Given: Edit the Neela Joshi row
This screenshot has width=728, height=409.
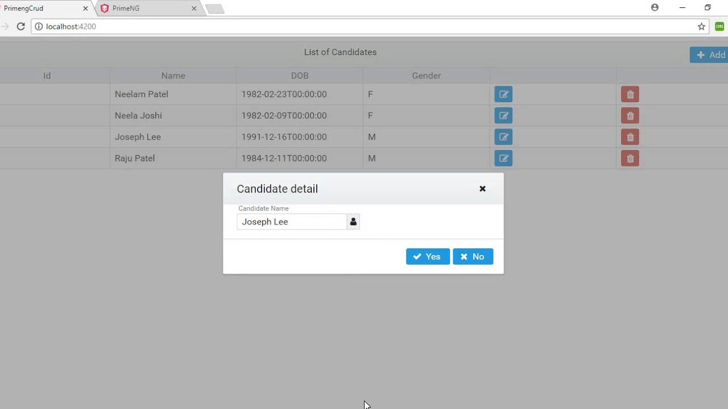Looking at the screenshot, I should 503,116.
